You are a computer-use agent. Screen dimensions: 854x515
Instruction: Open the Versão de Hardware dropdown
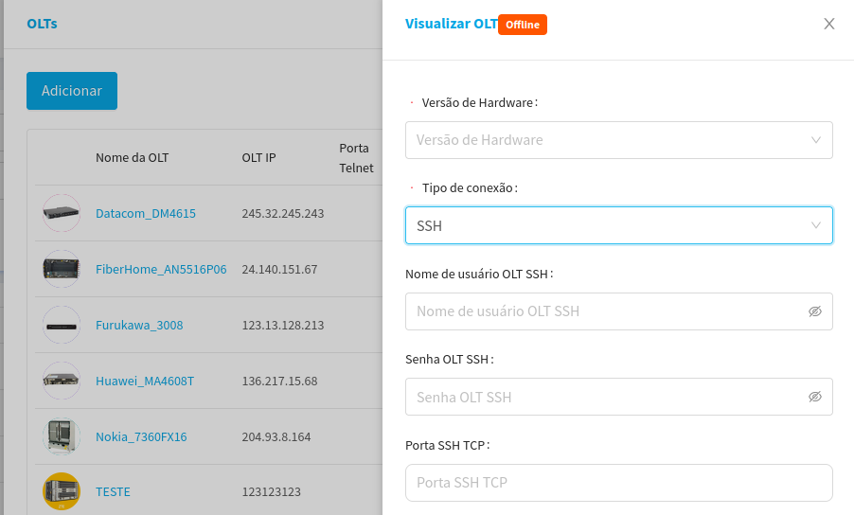(x=618, y=140)
